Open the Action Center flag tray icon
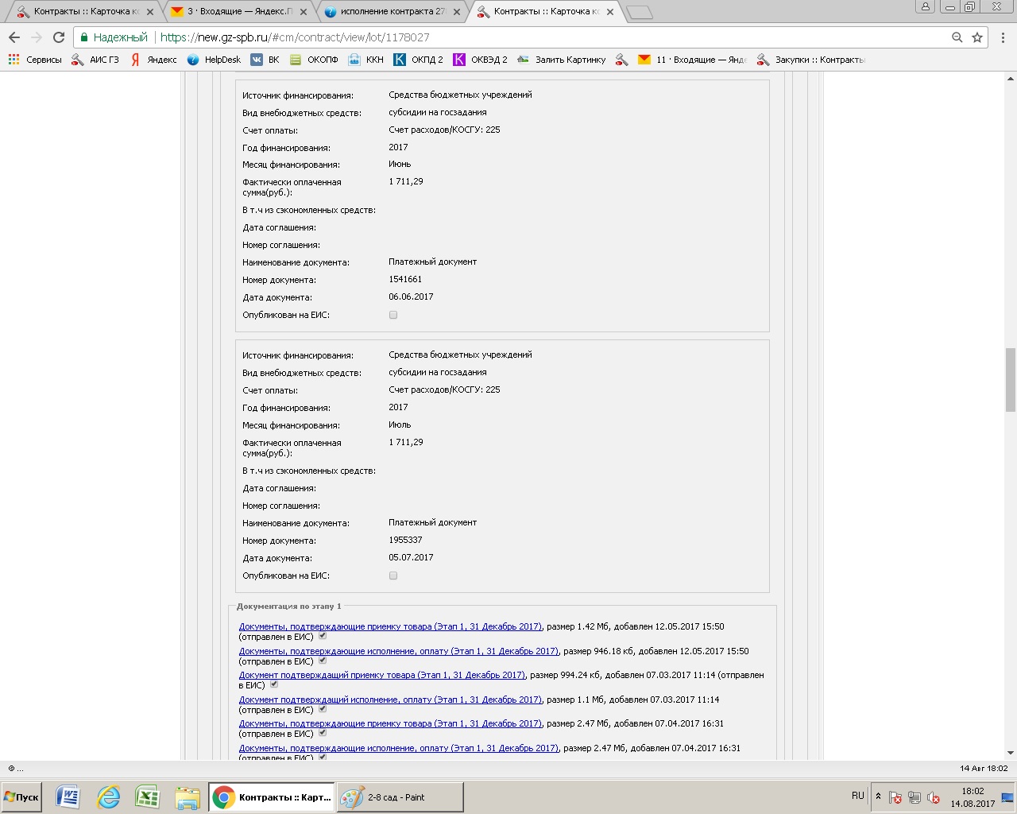The height and width of the screenshot is (814, 1017). coord(895,797)
